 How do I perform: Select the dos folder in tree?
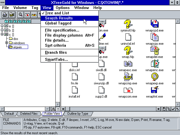tap(13, 39)
